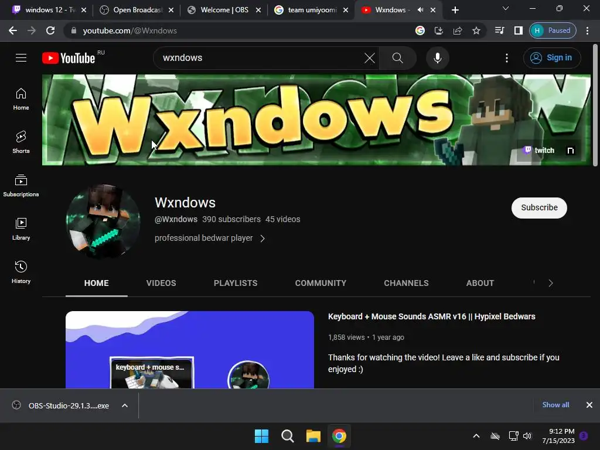Image resolution: width=600 pixels, height=450 pixels.
Task: Mute the Wxndows tab audio
Action: [420, 10]
